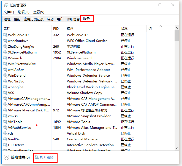Click gear icon of VMware Physical Disk H... row
182x166 pixels.
pos(5,110)
